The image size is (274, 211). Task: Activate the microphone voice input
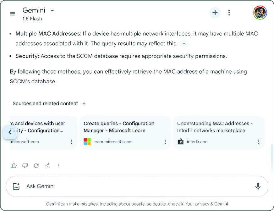point(258,186)
